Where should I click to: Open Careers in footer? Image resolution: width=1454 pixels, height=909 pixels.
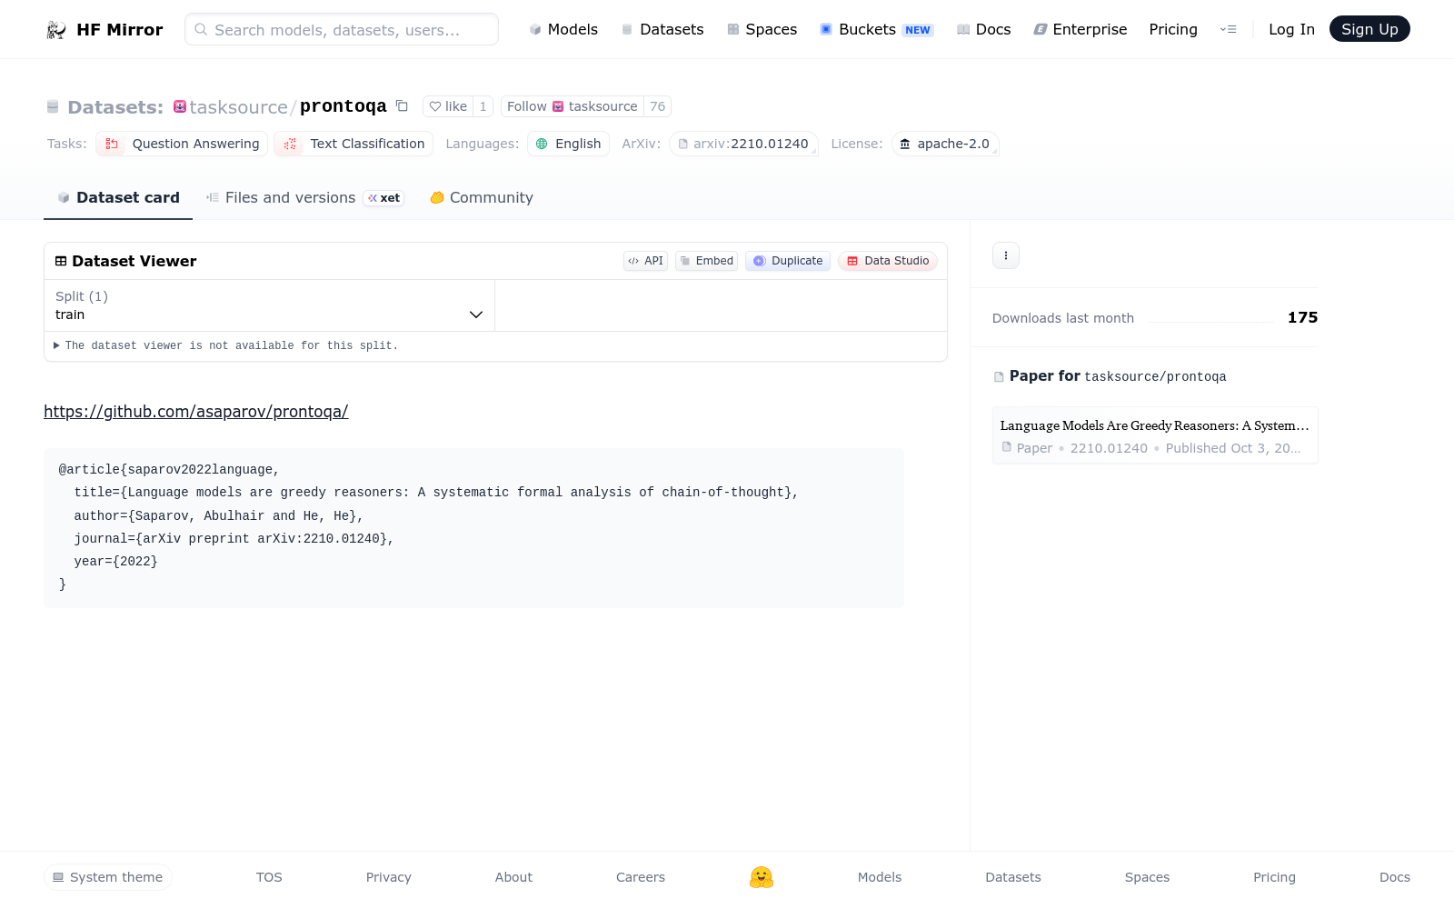pyautogui.click(x=641, y=877)
